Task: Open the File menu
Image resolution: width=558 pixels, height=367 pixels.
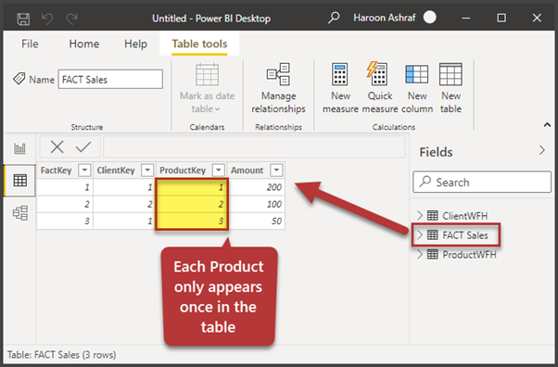Action: (x=30, y=44)
